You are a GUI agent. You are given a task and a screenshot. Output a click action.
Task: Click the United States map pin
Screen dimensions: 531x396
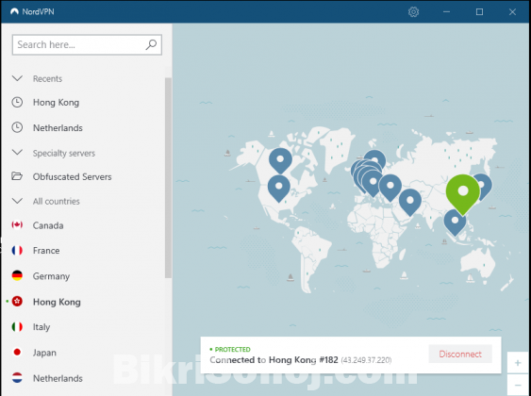tap(279, 189)
